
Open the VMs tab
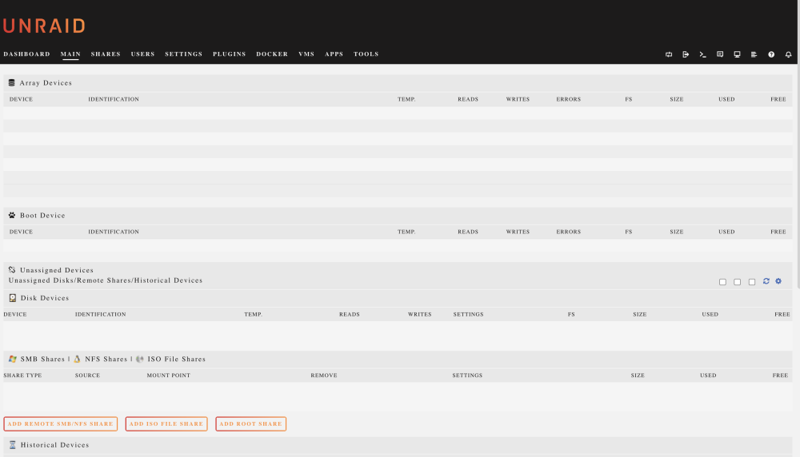(x=306, y=54)
